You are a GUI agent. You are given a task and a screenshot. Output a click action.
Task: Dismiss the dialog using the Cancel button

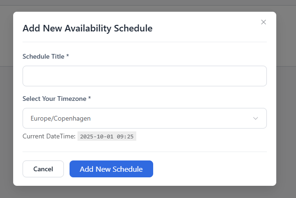pyautogui.click(x=43, y=169)
